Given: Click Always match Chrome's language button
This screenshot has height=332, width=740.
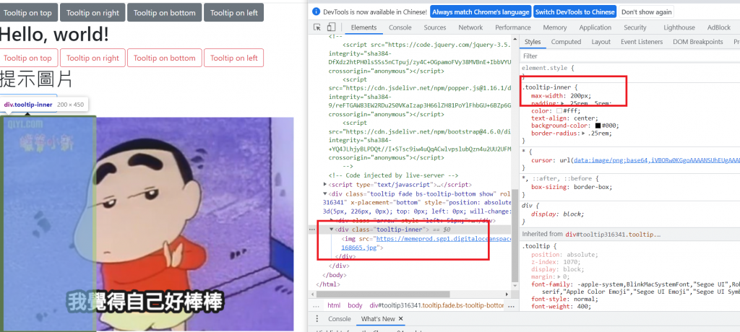Looking at the screenshot, I should click(x=481, y=12).
